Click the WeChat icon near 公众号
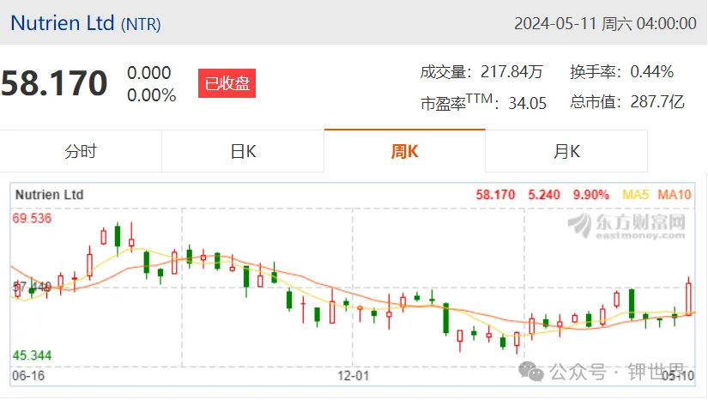 coord(531,372)
